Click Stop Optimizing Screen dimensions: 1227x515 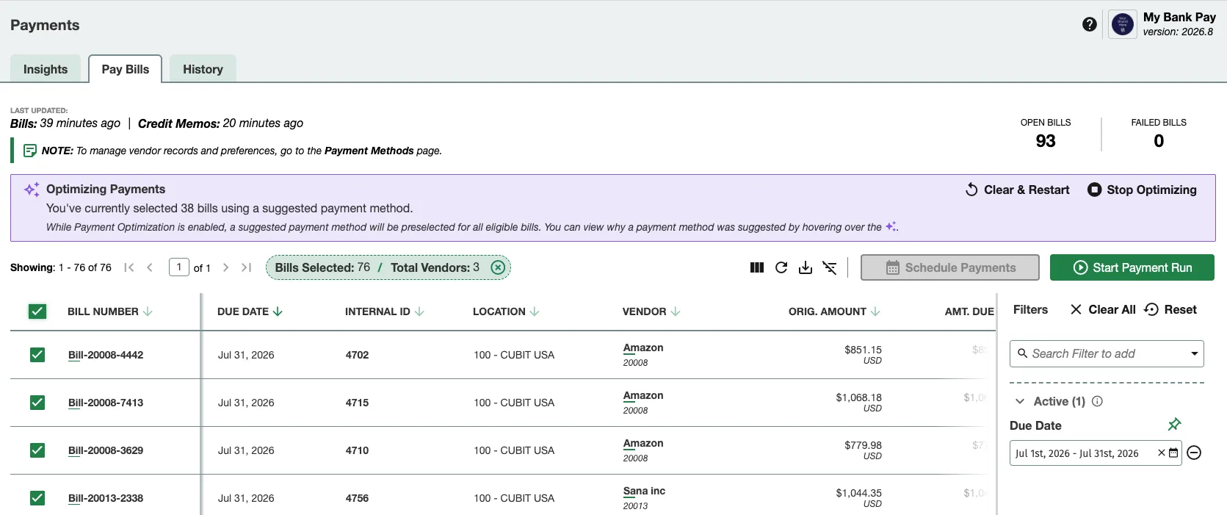pyautogui.click(x=1142, y=190)
